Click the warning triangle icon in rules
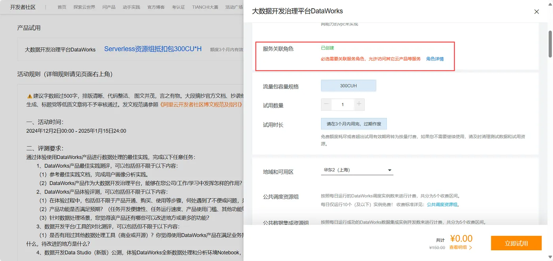553x261 pixels. coord(30,96)
